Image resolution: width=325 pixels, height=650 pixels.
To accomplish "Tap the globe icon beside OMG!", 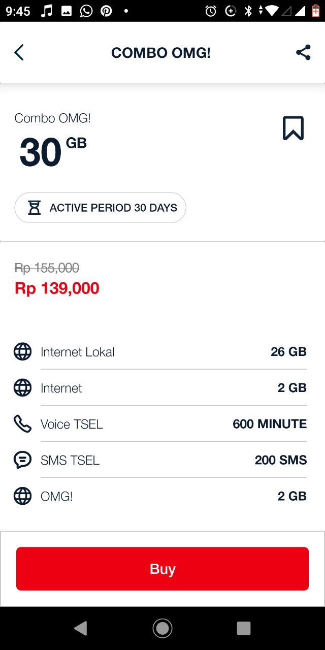I will coord(22,496).
